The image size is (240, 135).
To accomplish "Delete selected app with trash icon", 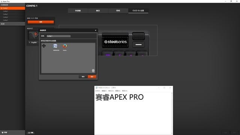I will 93,70.
